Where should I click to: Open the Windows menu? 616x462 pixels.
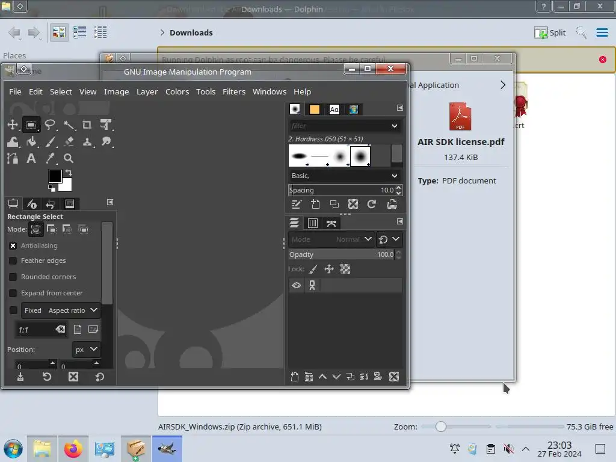point(269,91)
